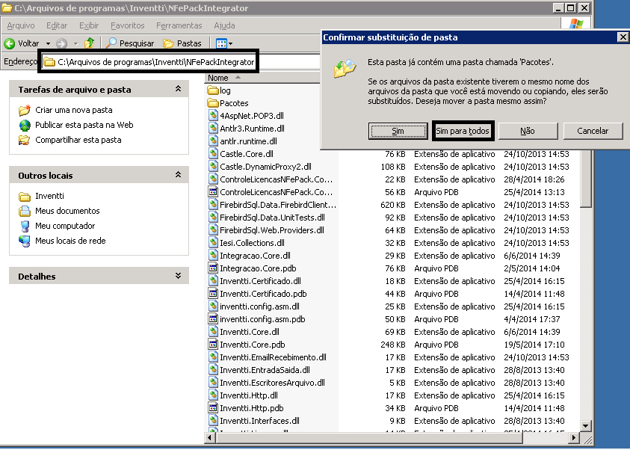Select the log folder in the file list
This screenshot has height=450, width=630.
(225, 90)
